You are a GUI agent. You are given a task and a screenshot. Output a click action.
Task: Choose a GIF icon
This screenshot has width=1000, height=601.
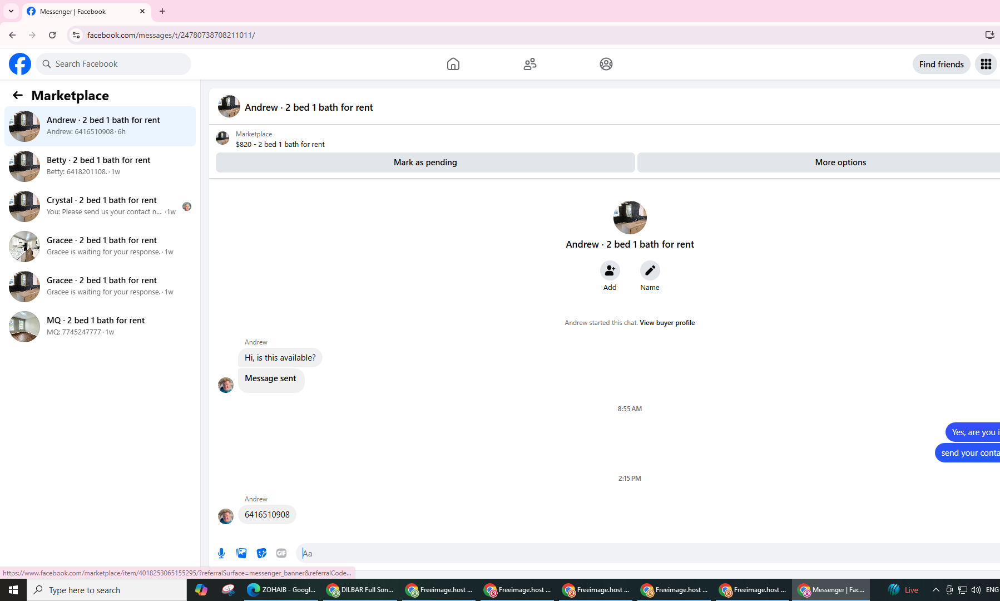tap(281, 553)
